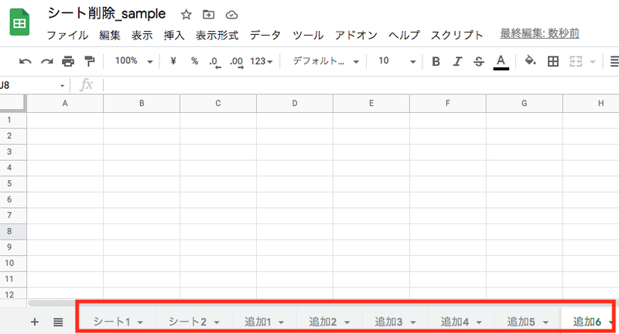Image resolution: width=619 pixels, height=334 pixels.
Task: Open the ファイル menu
Action: point(67,35)
